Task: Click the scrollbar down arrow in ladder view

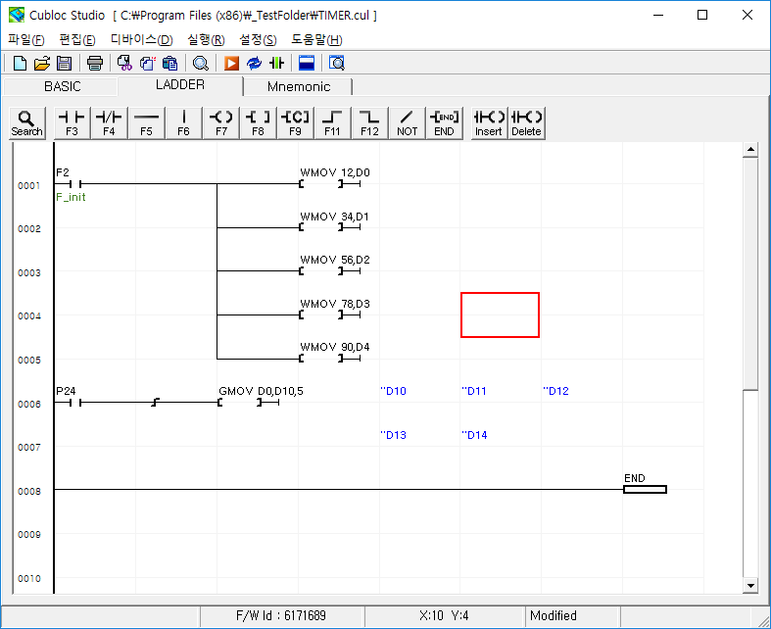Action: 750,585
